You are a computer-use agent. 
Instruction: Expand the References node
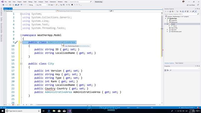click(167, 22)
